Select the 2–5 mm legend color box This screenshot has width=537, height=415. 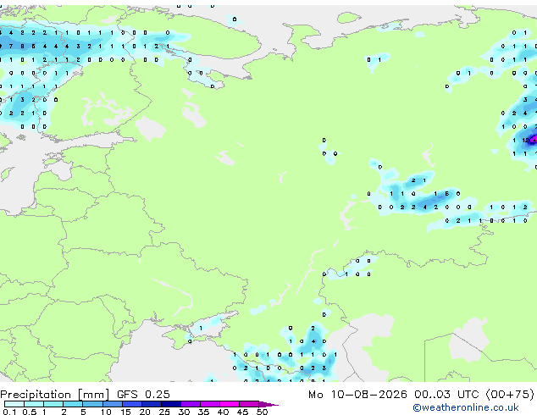click(x=73, y=404)
